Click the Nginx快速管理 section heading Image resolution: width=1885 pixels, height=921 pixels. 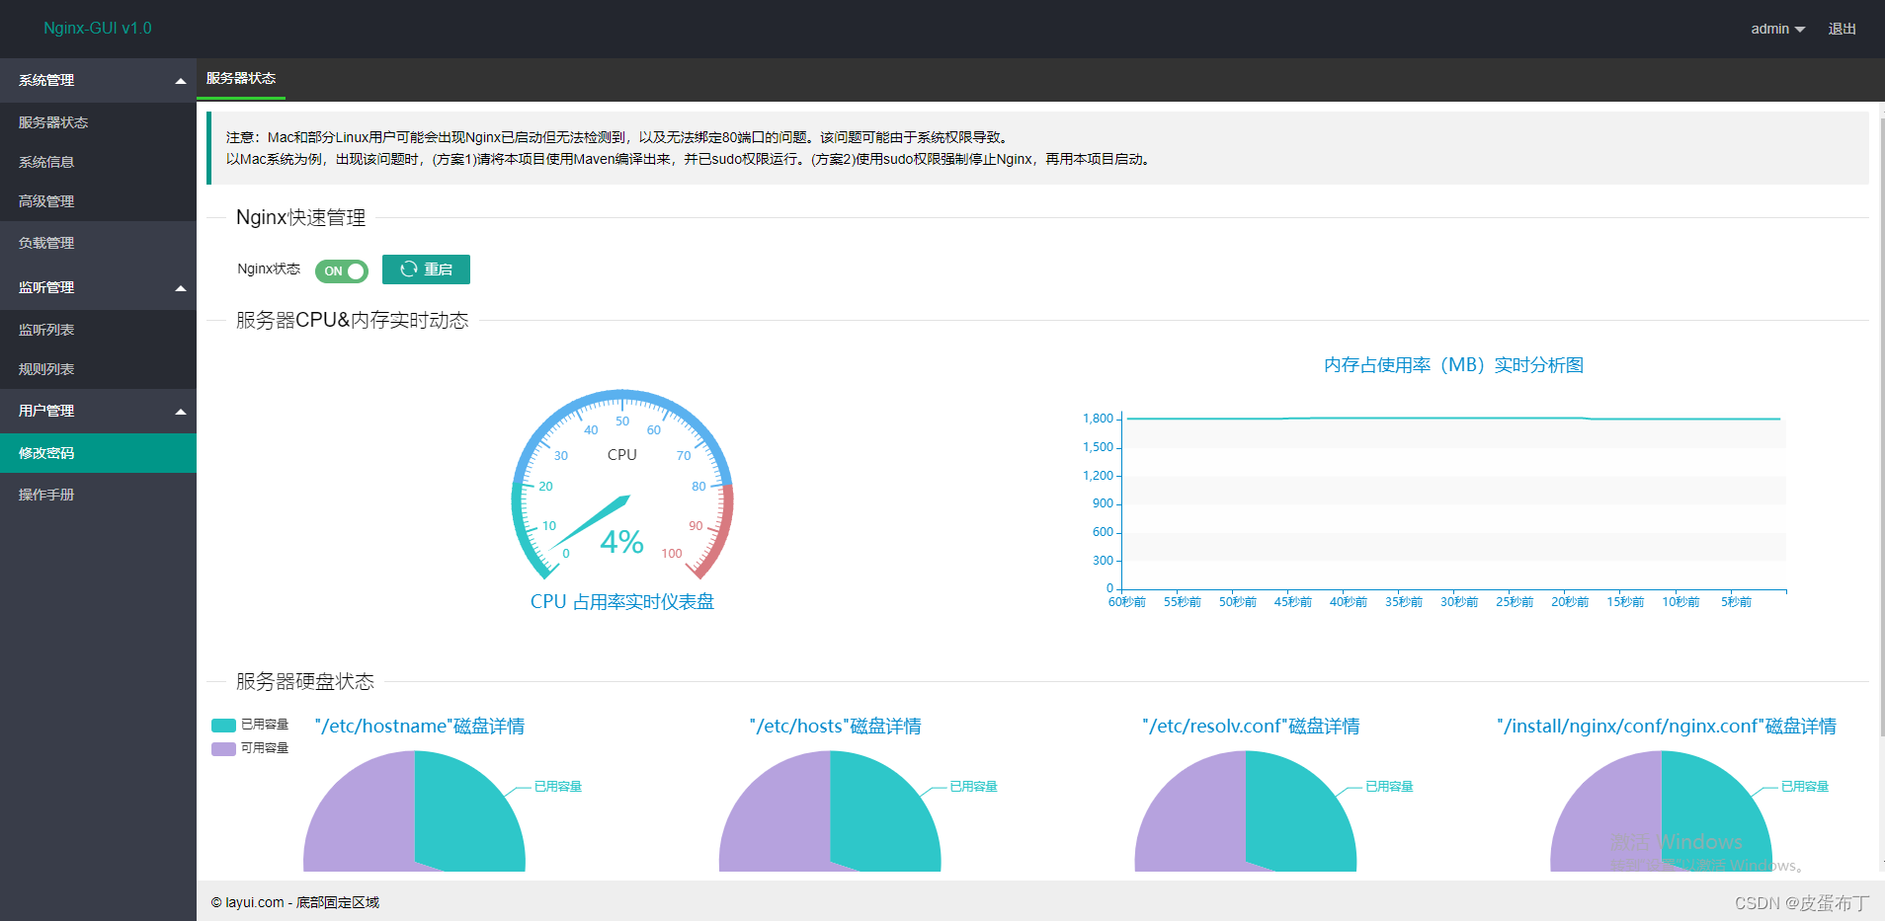(x=300, y=217)
